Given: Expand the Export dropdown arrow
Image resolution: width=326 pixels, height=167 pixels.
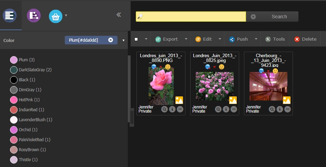Looking at the screenshot, I should [186, 39].
